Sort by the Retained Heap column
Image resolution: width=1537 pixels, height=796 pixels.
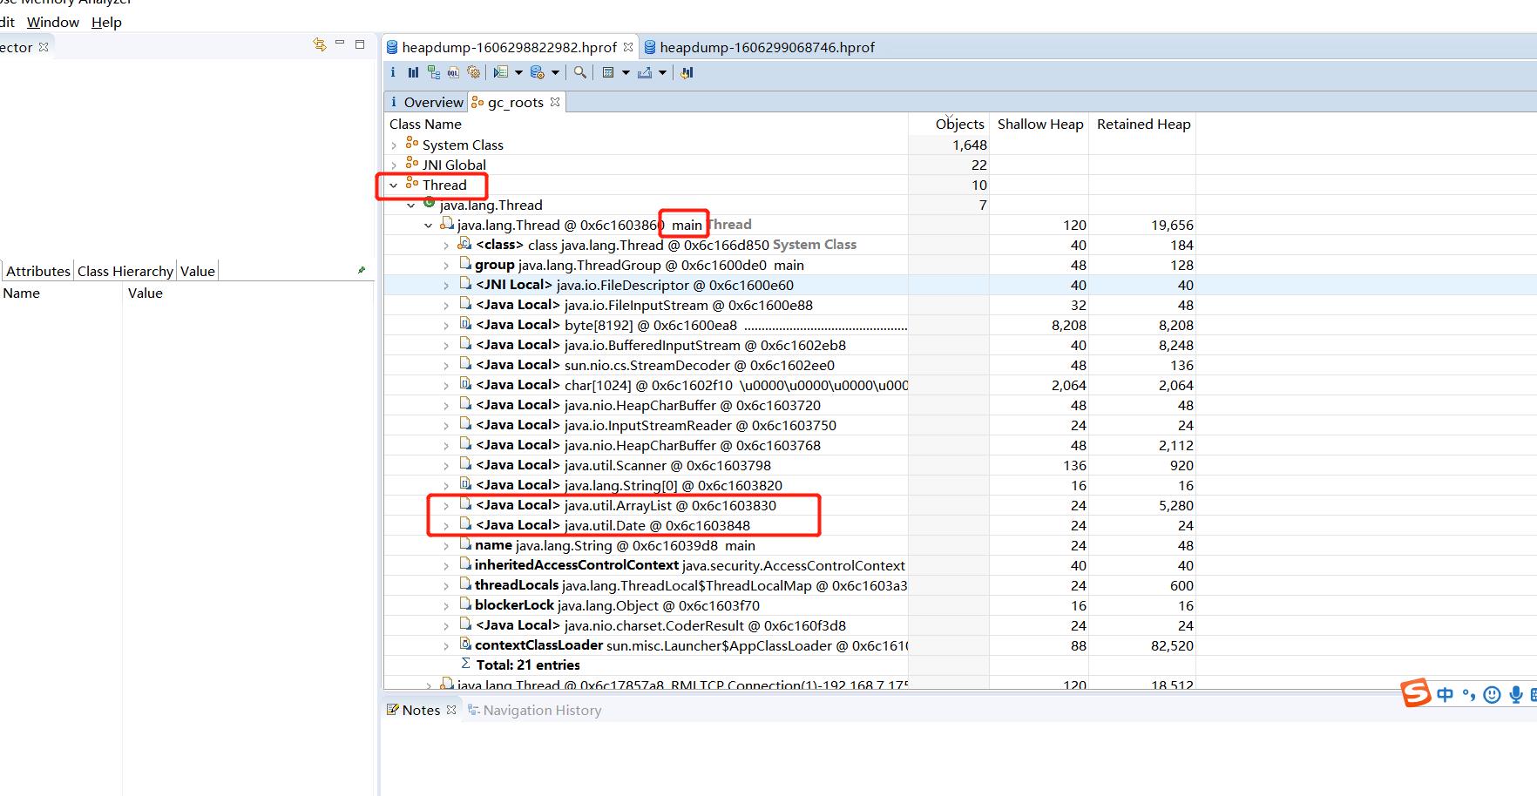pos(1142,124)
